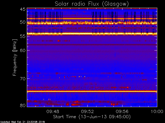Click the noisy yellow band at 50 MHz

click(x=92, y=23)
